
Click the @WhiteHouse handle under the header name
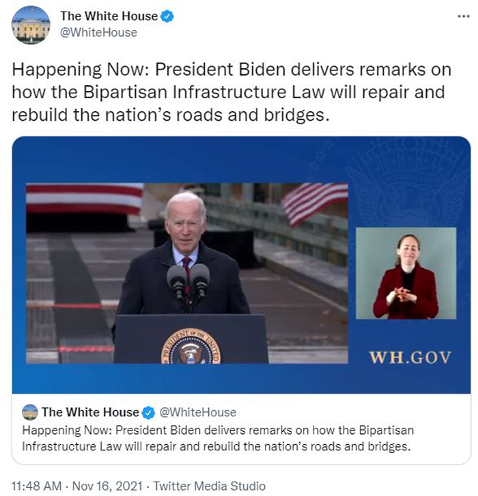click(98, 33)
